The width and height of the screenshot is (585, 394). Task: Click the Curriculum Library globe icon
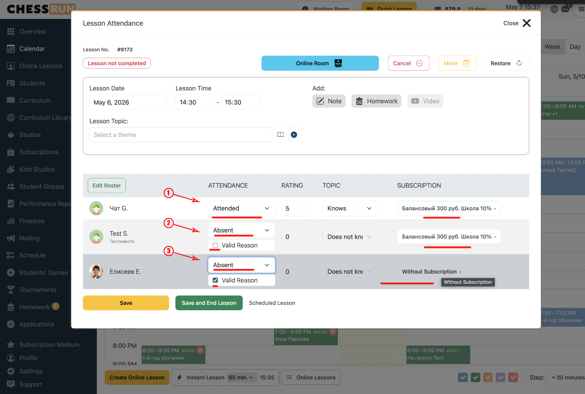point(11,118)
